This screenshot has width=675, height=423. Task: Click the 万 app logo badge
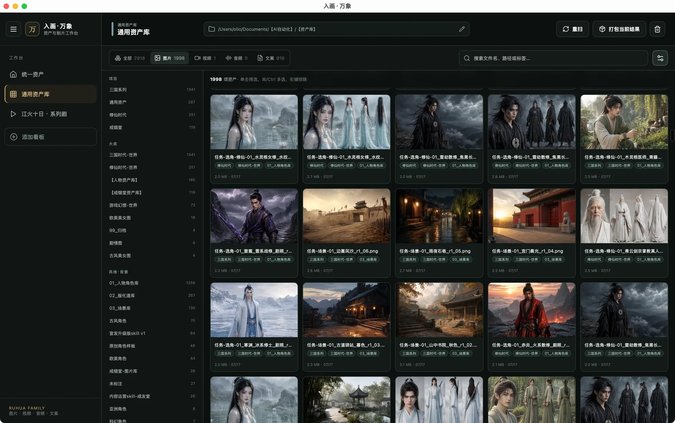(x=32, y=29)
